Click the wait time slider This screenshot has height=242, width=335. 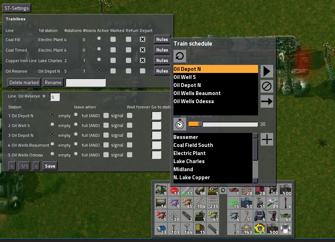[x=223, y=124]
